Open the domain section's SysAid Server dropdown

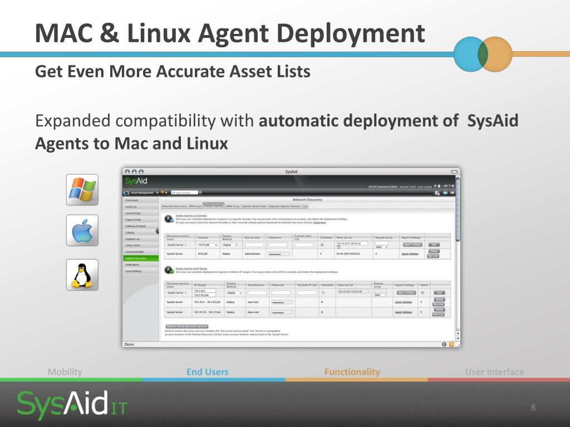point(177,245)
